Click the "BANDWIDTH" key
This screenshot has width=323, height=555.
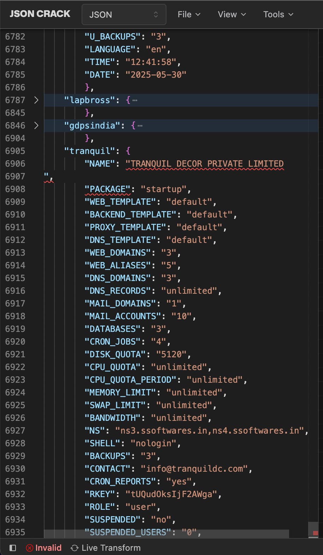pyautogui.click(x=113, y=418)
